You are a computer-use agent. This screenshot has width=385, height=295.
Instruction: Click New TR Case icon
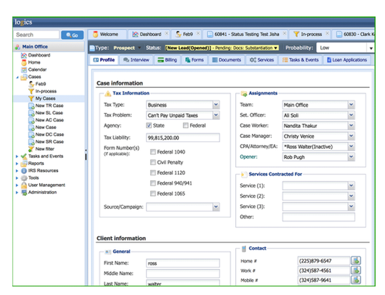(x=31, y=106)
